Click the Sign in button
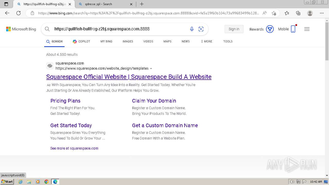 pyautogui.click(x=234, y=29)
